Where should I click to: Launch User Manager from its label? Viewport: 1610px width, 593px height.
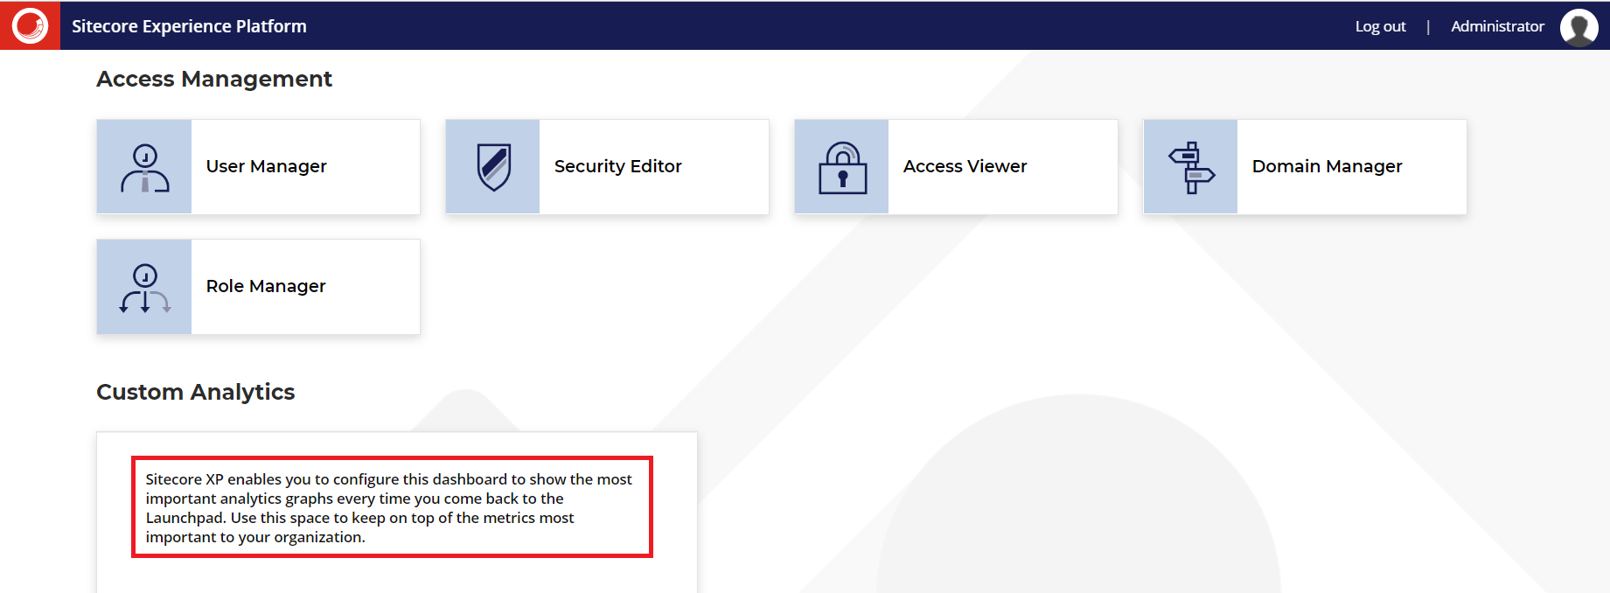[x=266, y=166]
